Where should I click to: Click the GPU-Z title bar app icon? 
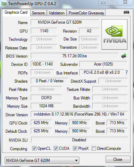click(4, 4)
